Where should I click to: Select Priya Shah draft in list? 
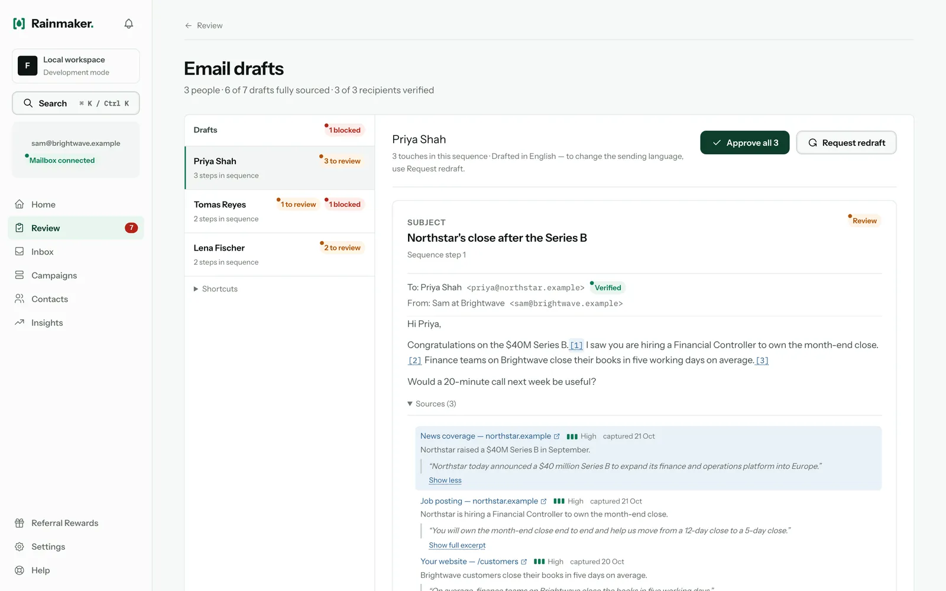point(280,168)
